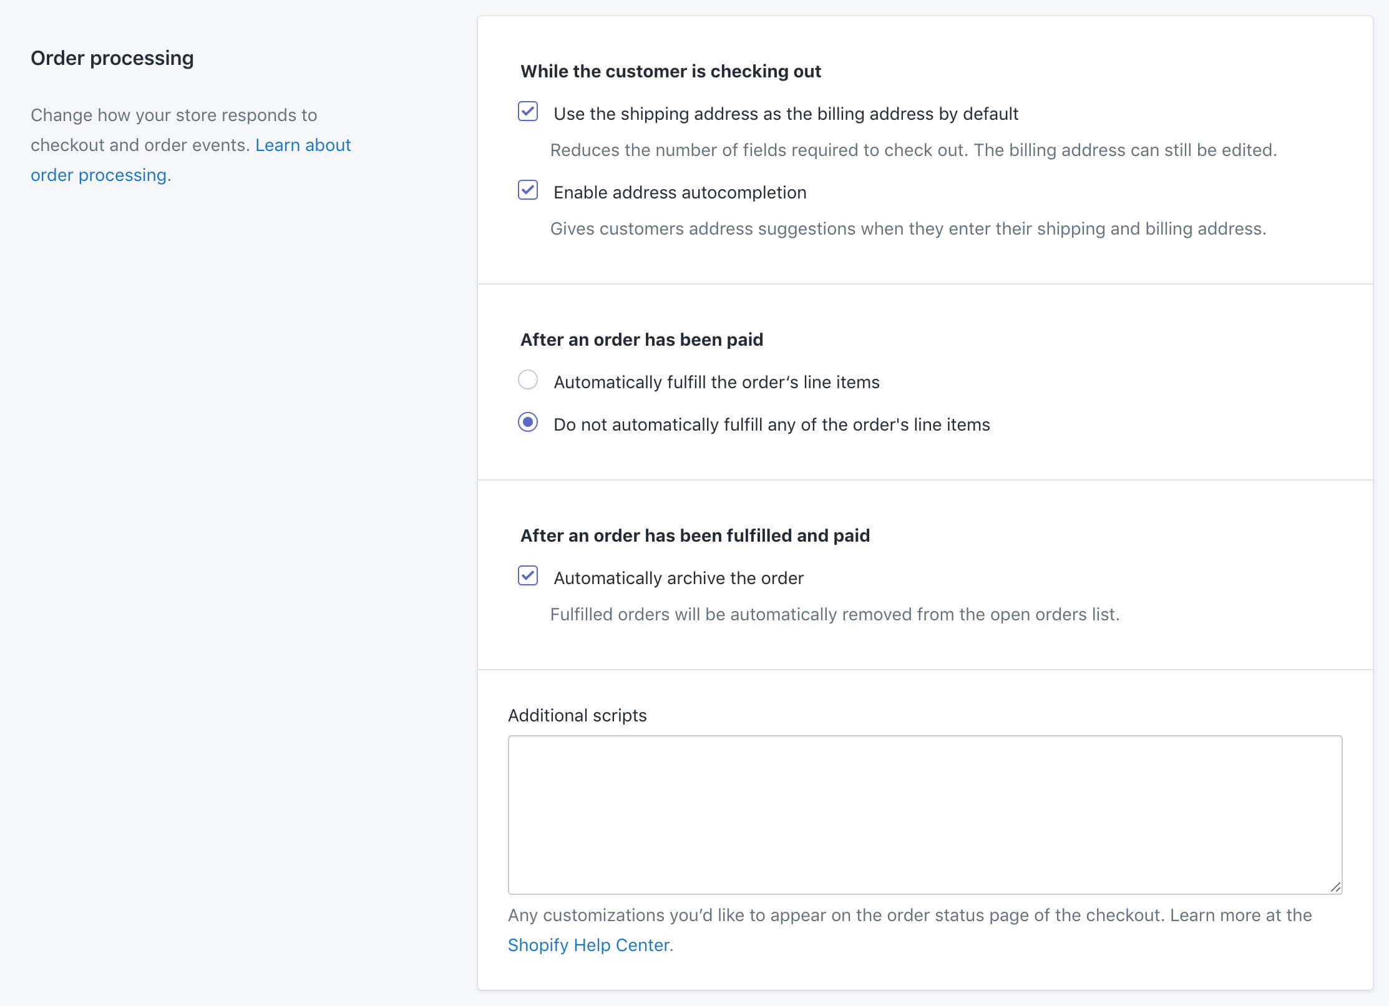Click 'After an order has been paid' heading

coord(641,339)
